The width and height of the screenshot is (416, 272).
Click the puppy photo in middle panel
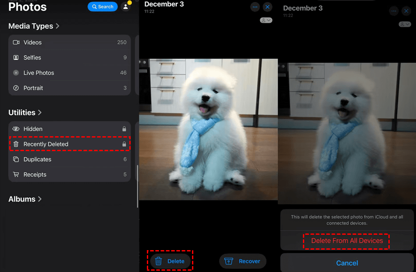[208, 129]
